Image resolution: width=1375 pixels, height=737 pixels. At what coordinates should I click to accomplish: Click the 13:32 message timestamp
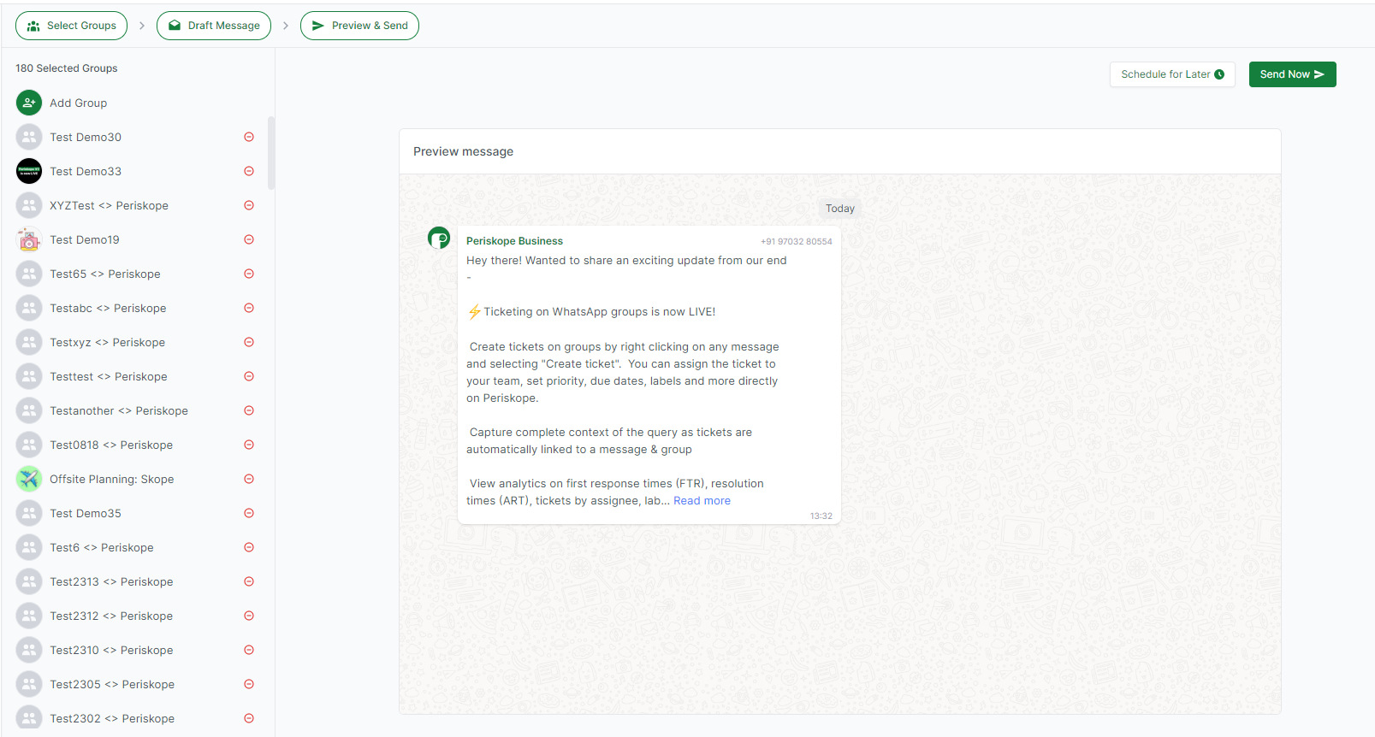(821, 516)
